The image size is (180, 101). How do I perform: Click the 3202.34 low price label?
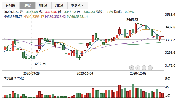tap(40, 64)
